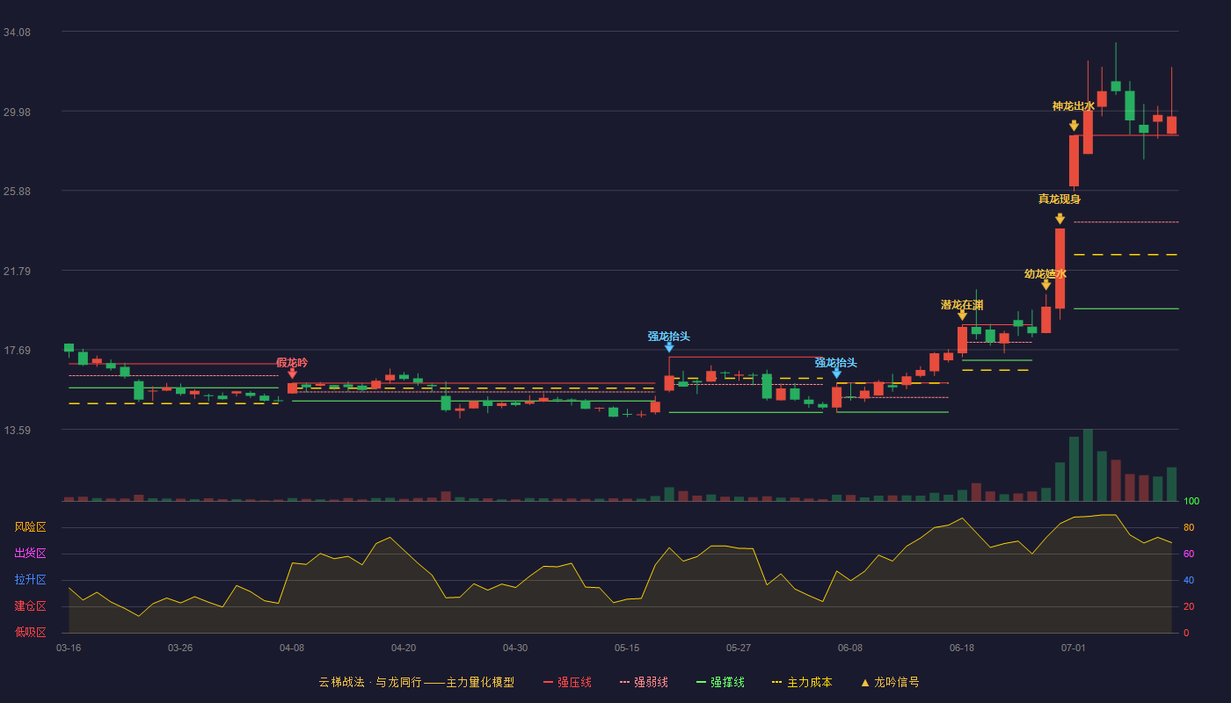This screenshot has width=1231, height=703.
Task: Click the 06-18 date label
Action: (x=962, y=648)
